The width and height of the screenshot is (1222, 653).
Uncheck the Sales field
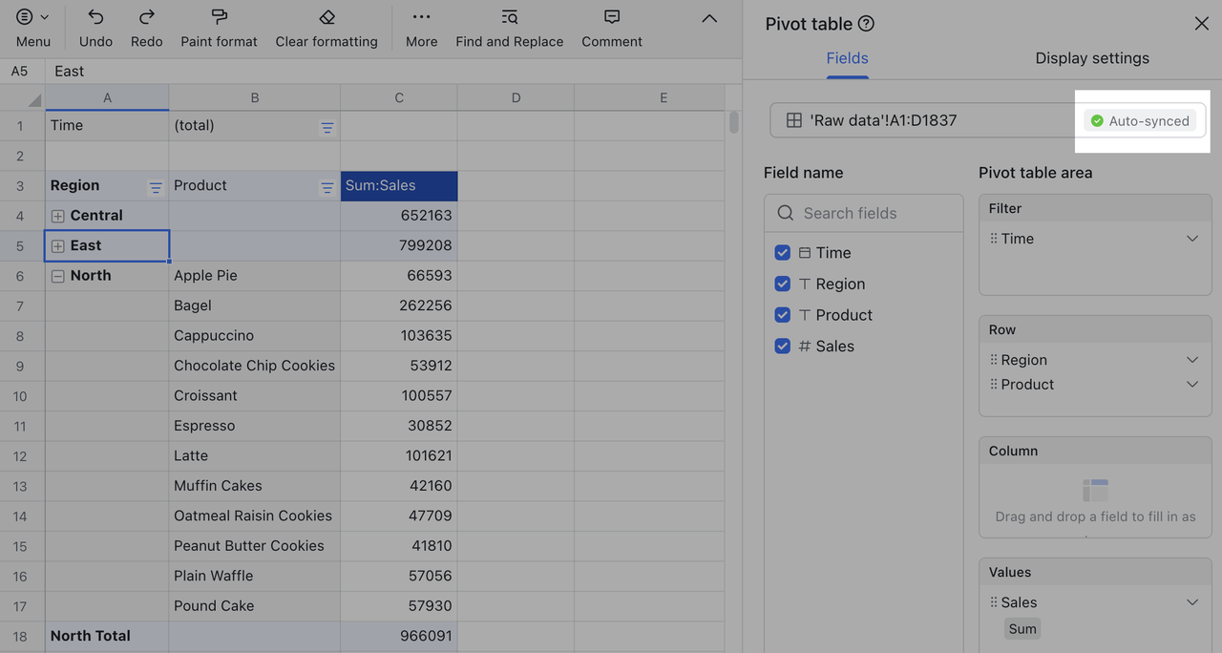783,346
